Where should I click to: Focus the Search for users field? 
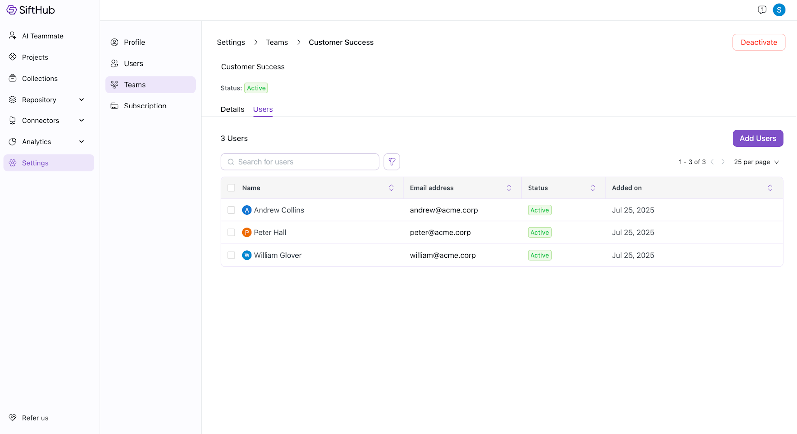304,162
